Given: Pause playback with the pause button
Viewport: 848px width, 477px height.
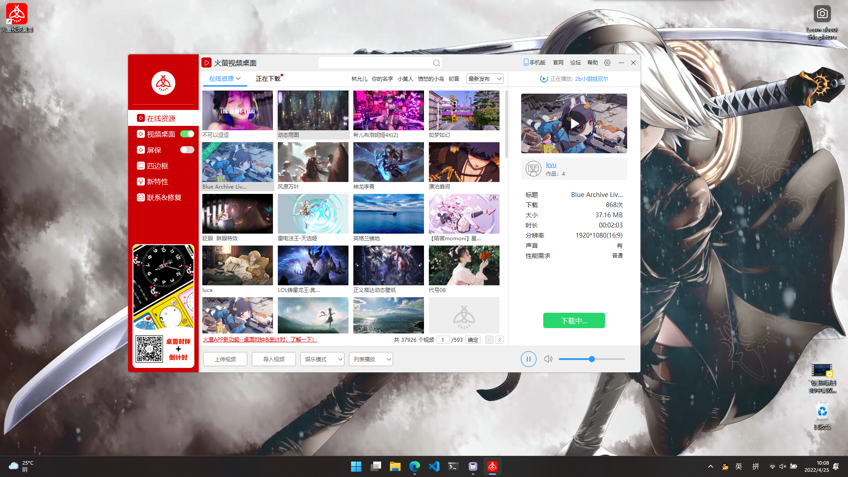Looking at the screenshot, I should pos(528,359).
